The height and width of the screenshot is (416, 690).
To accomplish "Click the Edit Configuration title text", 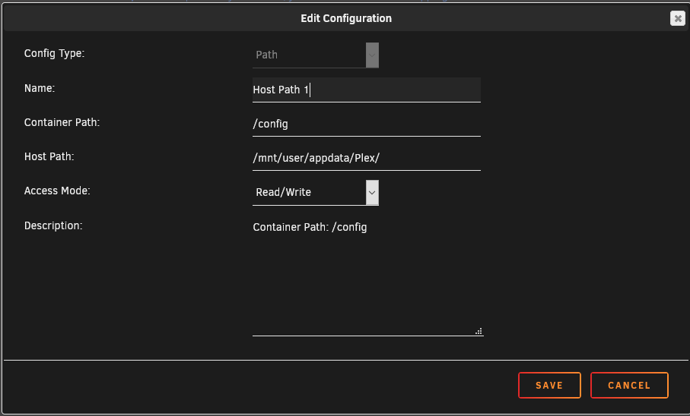I will (x=346, y=18).
